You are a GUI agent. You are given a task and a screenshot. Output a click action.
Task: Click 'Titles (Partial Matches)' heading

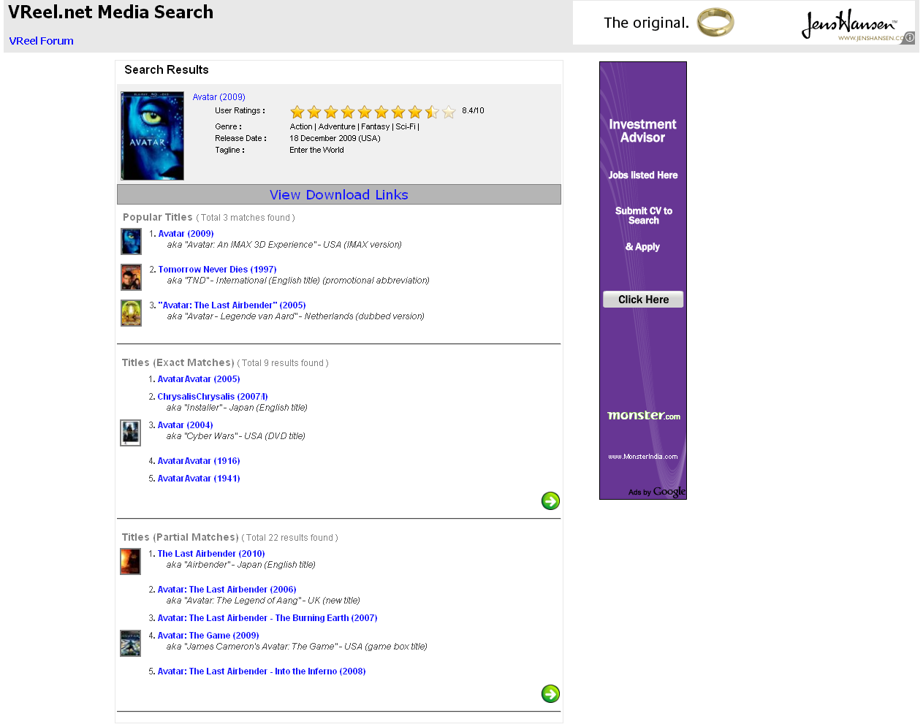click(x=180, y=538)
